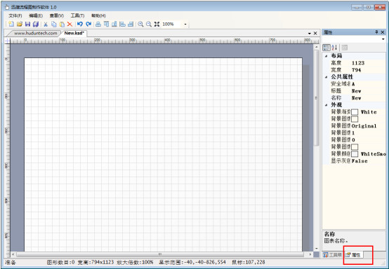
Task: Toggle alphabetical sort in properties panel
Action: coord(334,48)
